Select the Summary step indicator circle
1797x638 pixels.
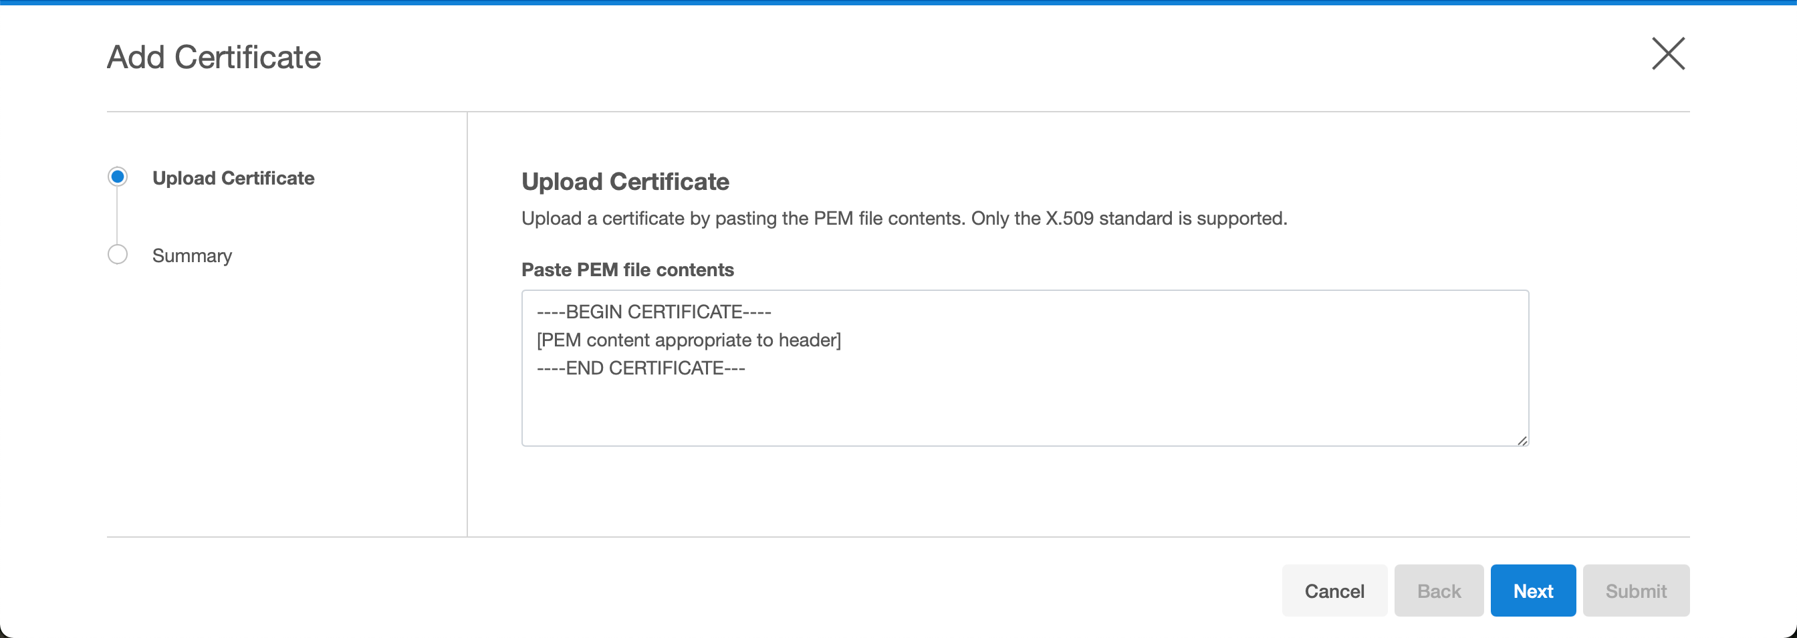[118, 255]
